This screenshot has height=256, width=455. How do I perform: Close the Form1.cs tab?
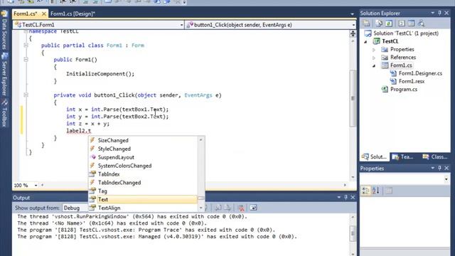(44, 14)
